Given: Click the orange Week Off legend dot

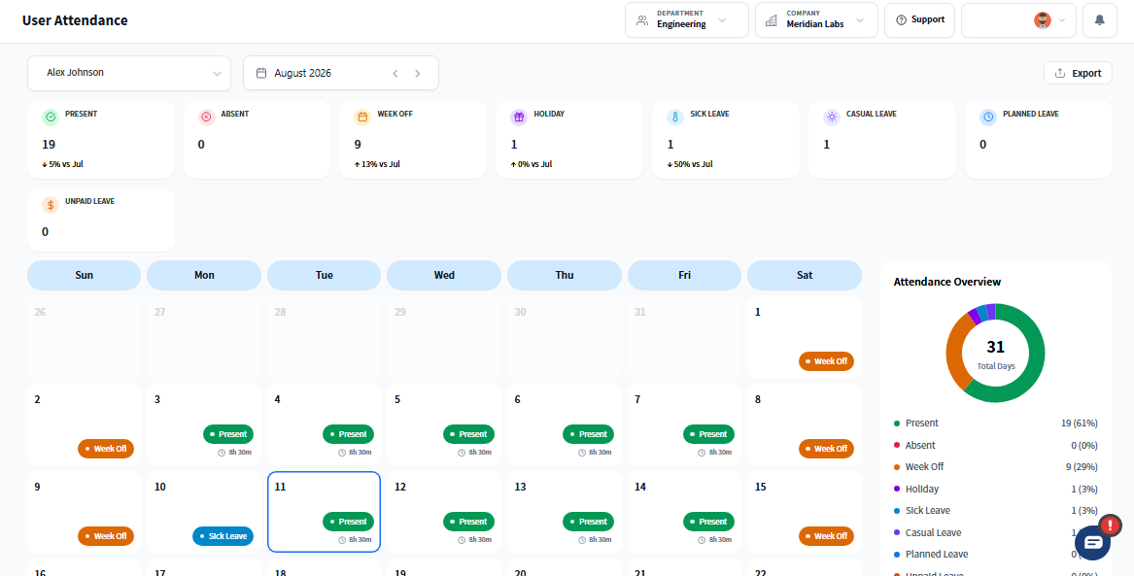Looking at the screenshot, I should point(897,467).
